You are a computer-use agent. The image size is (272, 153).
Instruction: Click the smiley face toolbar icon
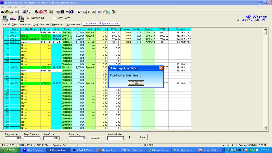coord(7,12)
